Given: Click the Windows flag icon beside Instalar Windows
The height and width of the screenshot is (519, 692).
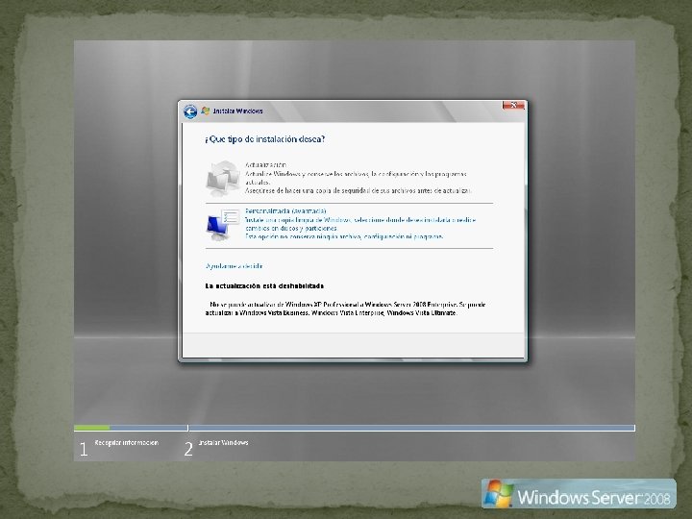Looking at the screenshot, I should [x=206, y=111].
